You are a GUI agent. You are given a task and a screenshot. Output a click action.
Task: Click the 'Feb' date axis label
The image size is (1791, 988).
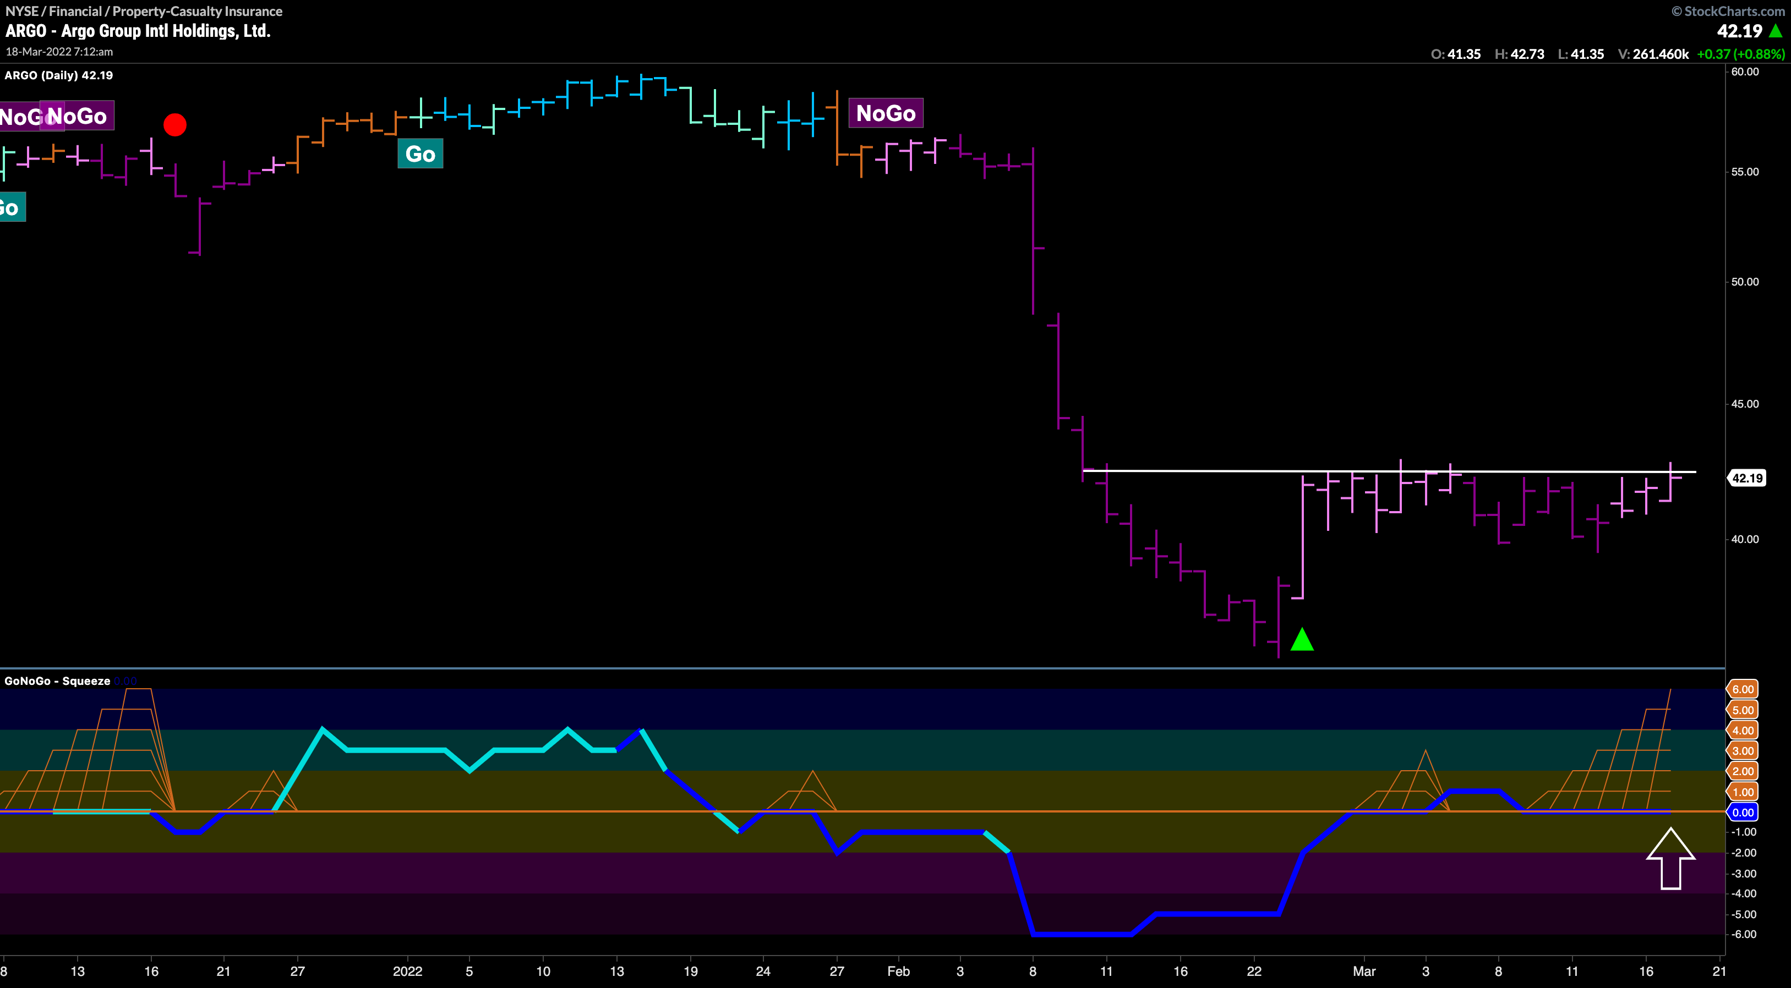tap(898, 971)
